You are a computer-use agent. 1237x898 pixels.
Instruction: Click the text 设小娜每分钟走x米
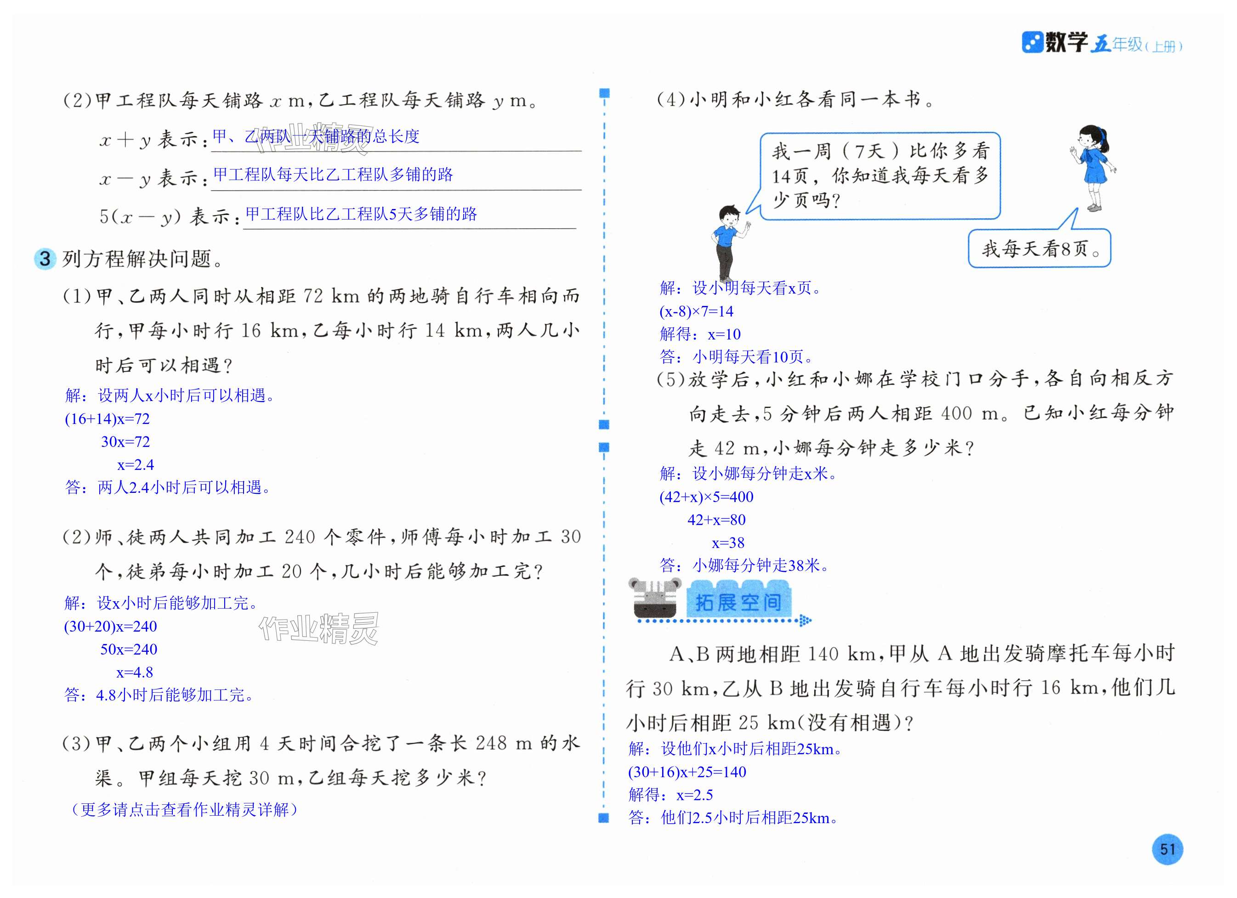pos(765,473)
